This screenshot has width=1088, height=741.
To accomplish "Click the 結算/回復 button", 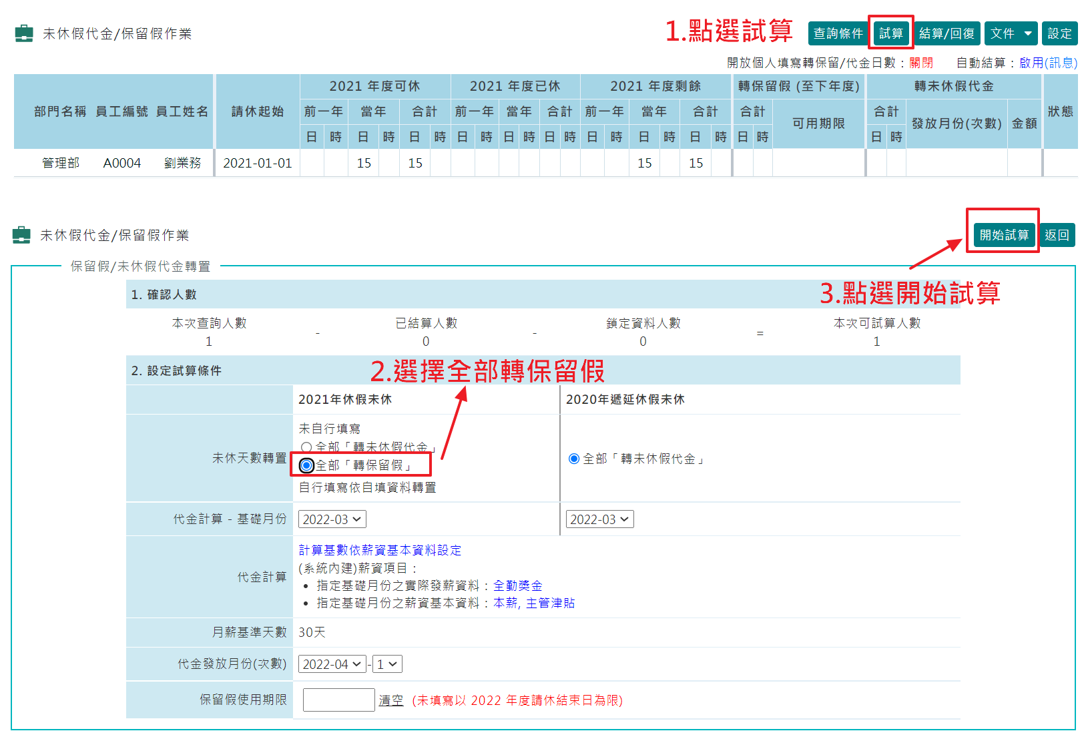I will pos(946,33).
